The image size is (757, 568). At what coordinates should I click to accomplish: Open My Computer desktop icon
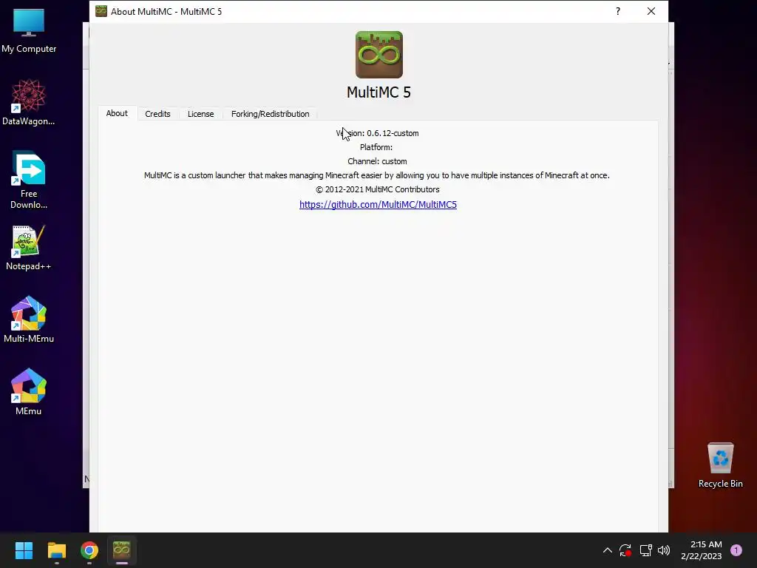pyautogui.click(x=29, y=30)
